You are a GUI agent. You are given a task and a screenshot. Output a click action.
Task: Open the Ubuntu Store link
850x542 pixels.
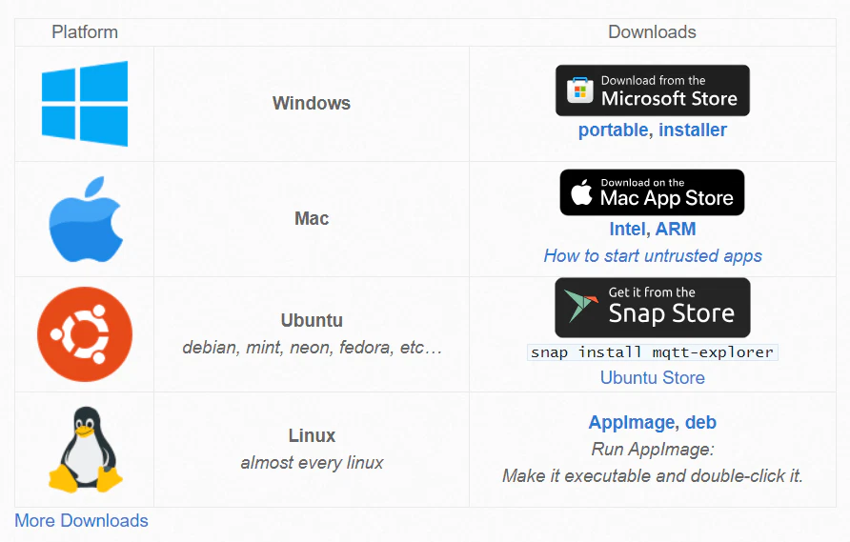pyautogui.click(x=653, y=378)
